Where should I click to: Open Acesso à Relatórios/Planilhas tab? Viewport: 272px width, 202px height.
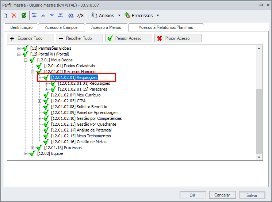[166, 27]
